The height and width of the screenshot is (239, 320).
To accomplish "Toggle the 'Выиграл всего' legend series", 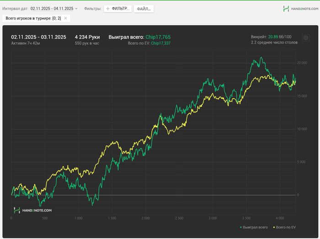I will point(255,227).
